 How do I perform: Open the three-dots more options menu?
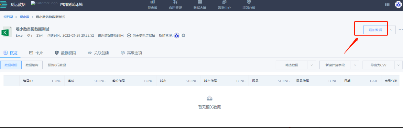point(401,30)
